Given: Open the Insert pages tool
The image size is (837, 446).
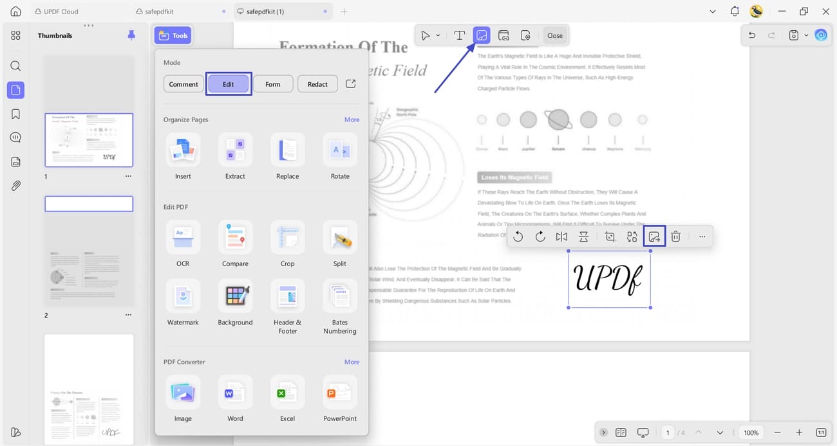Looking at the screenshot, I should [x=183, y=156].
